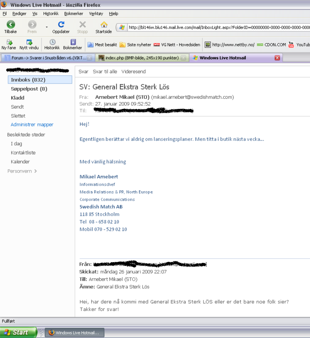Open the Fil menu
Viewport: 310px width, 338px height.
[4, 14]
